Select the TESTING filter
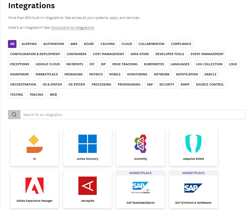Image resolution: width=251 pixels, height=210 pixels. pos(16,95)
